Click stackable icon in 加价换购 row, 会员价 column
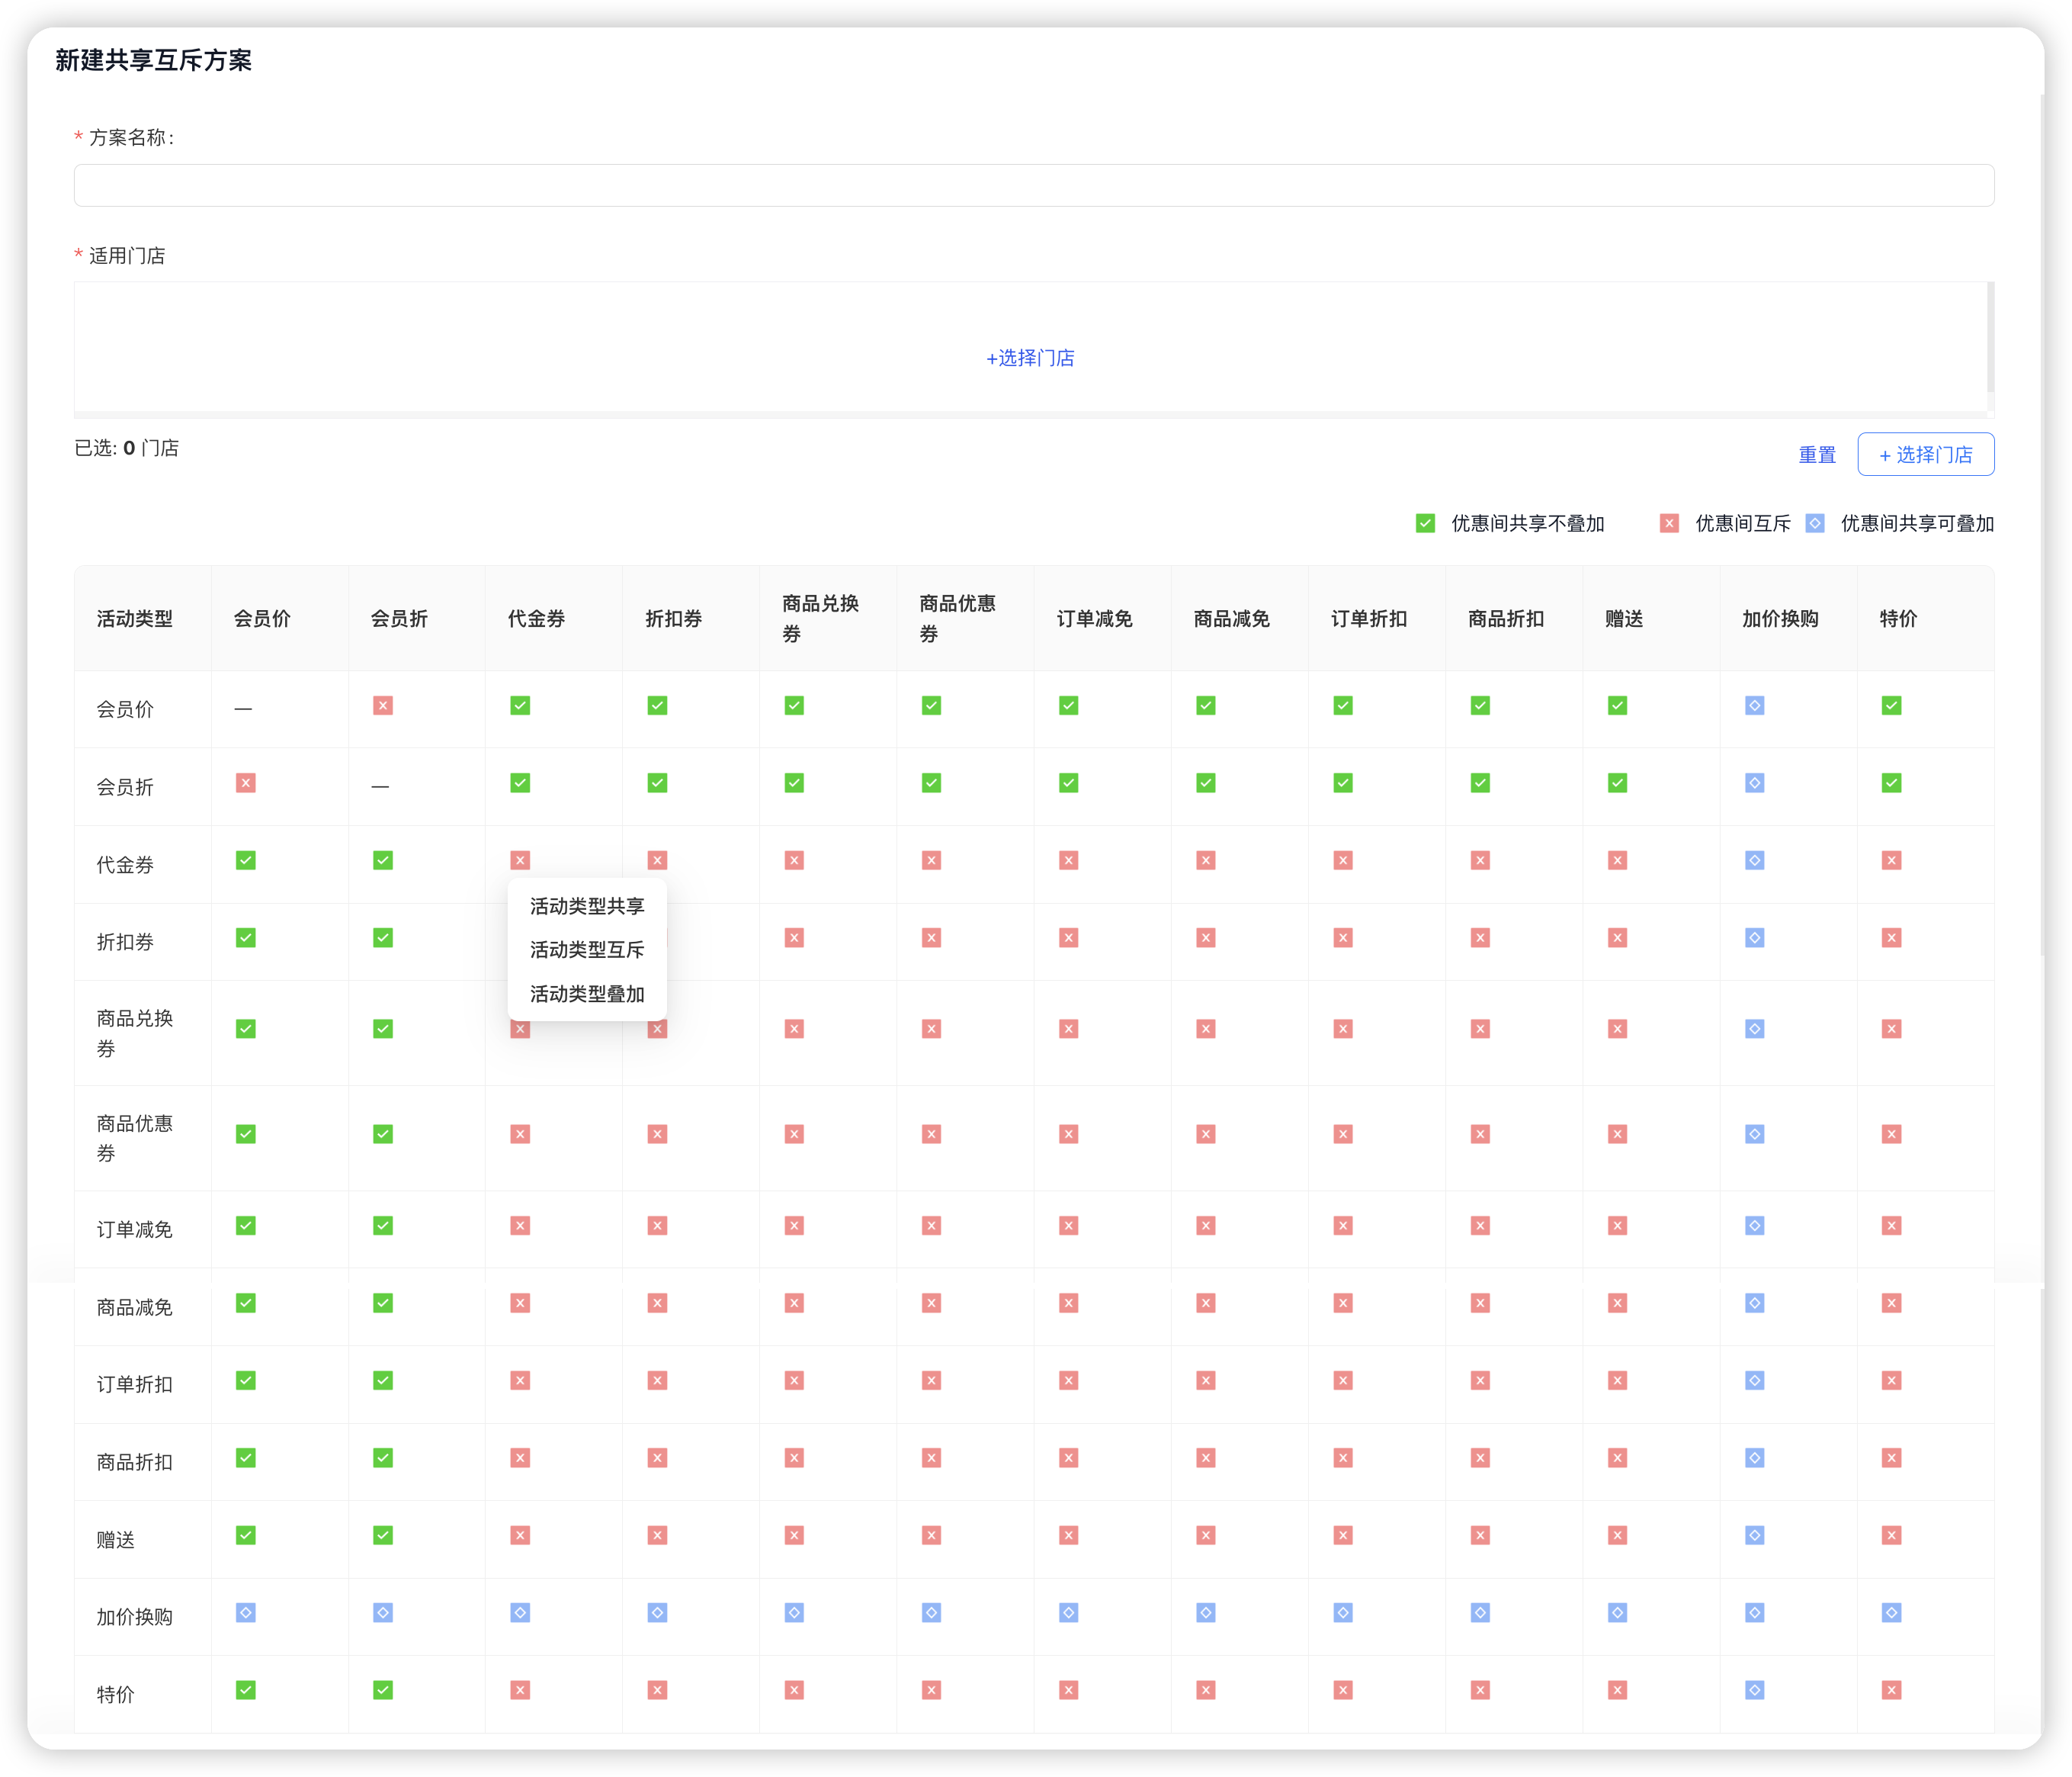Image resolution: width=2072 pixels, height=1777 pixels. [246, 1613]
